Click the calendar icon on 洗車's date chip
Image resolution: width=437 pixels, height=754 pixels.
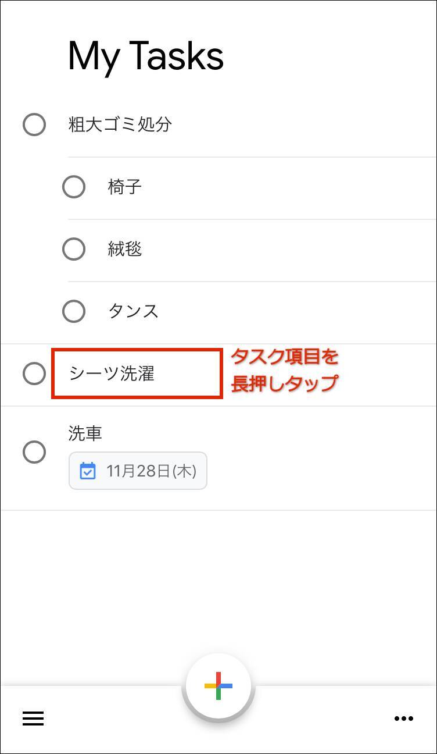click(88, 471)
